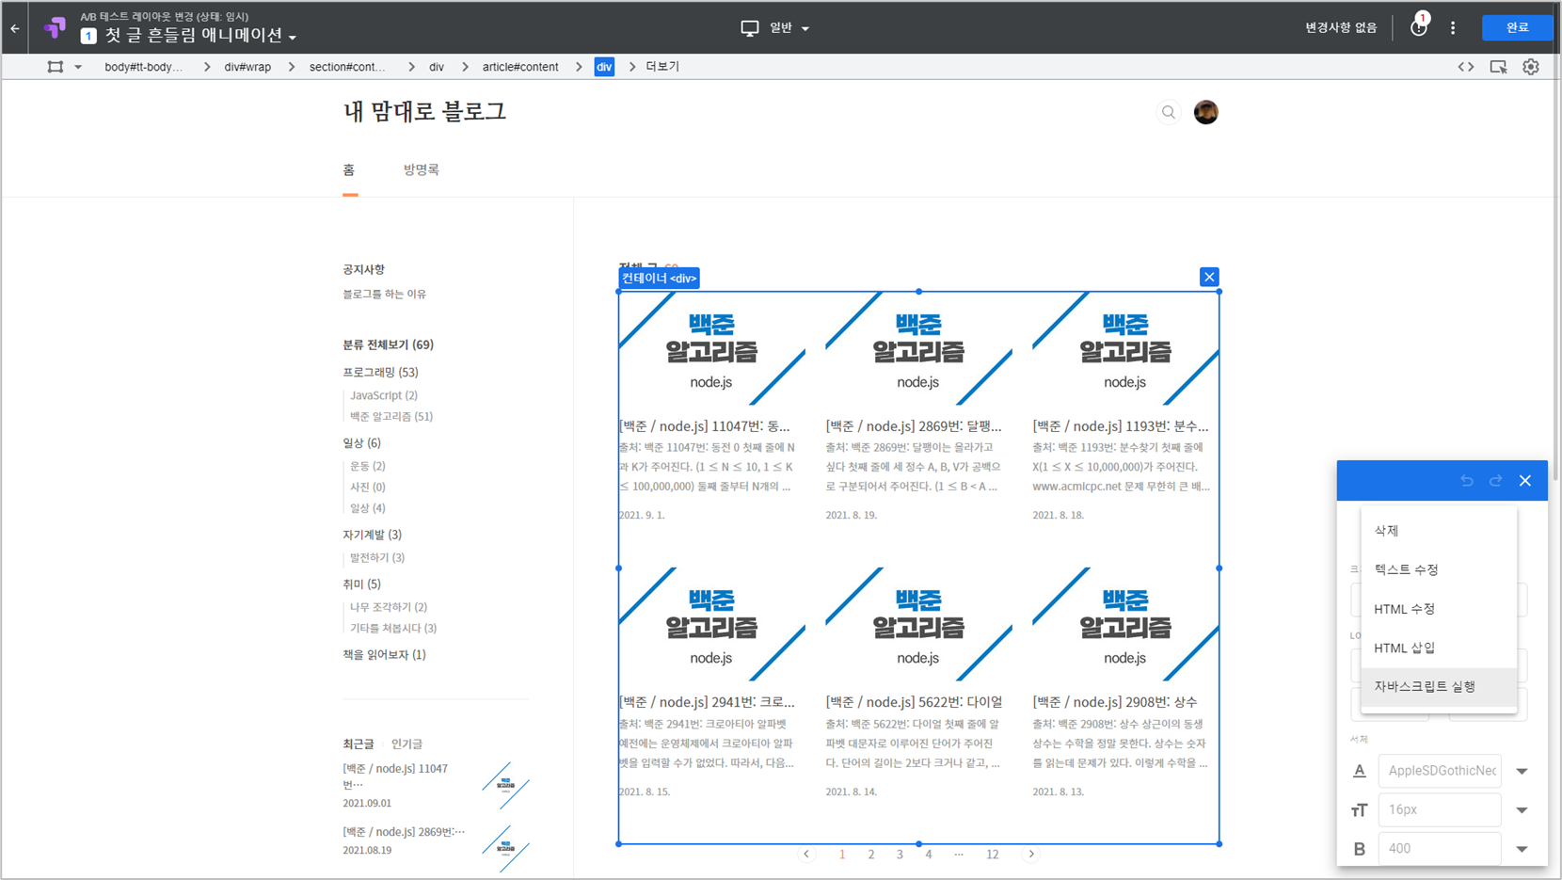
Task: Go to page 12 in pagination
Action: coord(992,855)
